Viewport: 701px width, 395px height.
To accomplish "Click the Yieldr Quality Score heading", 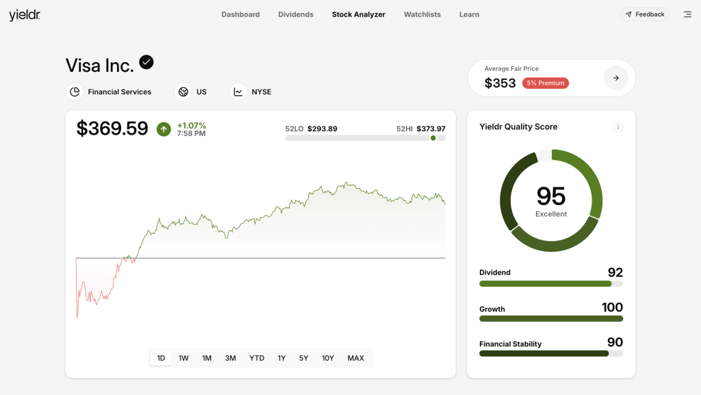I will 518,126.
